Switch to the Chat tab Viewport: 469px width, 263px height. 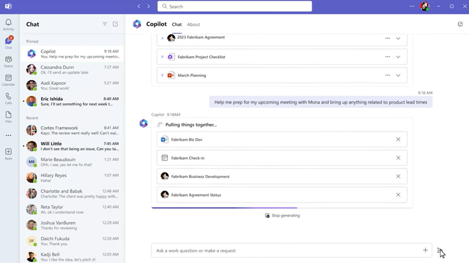(x=177, y=25)
